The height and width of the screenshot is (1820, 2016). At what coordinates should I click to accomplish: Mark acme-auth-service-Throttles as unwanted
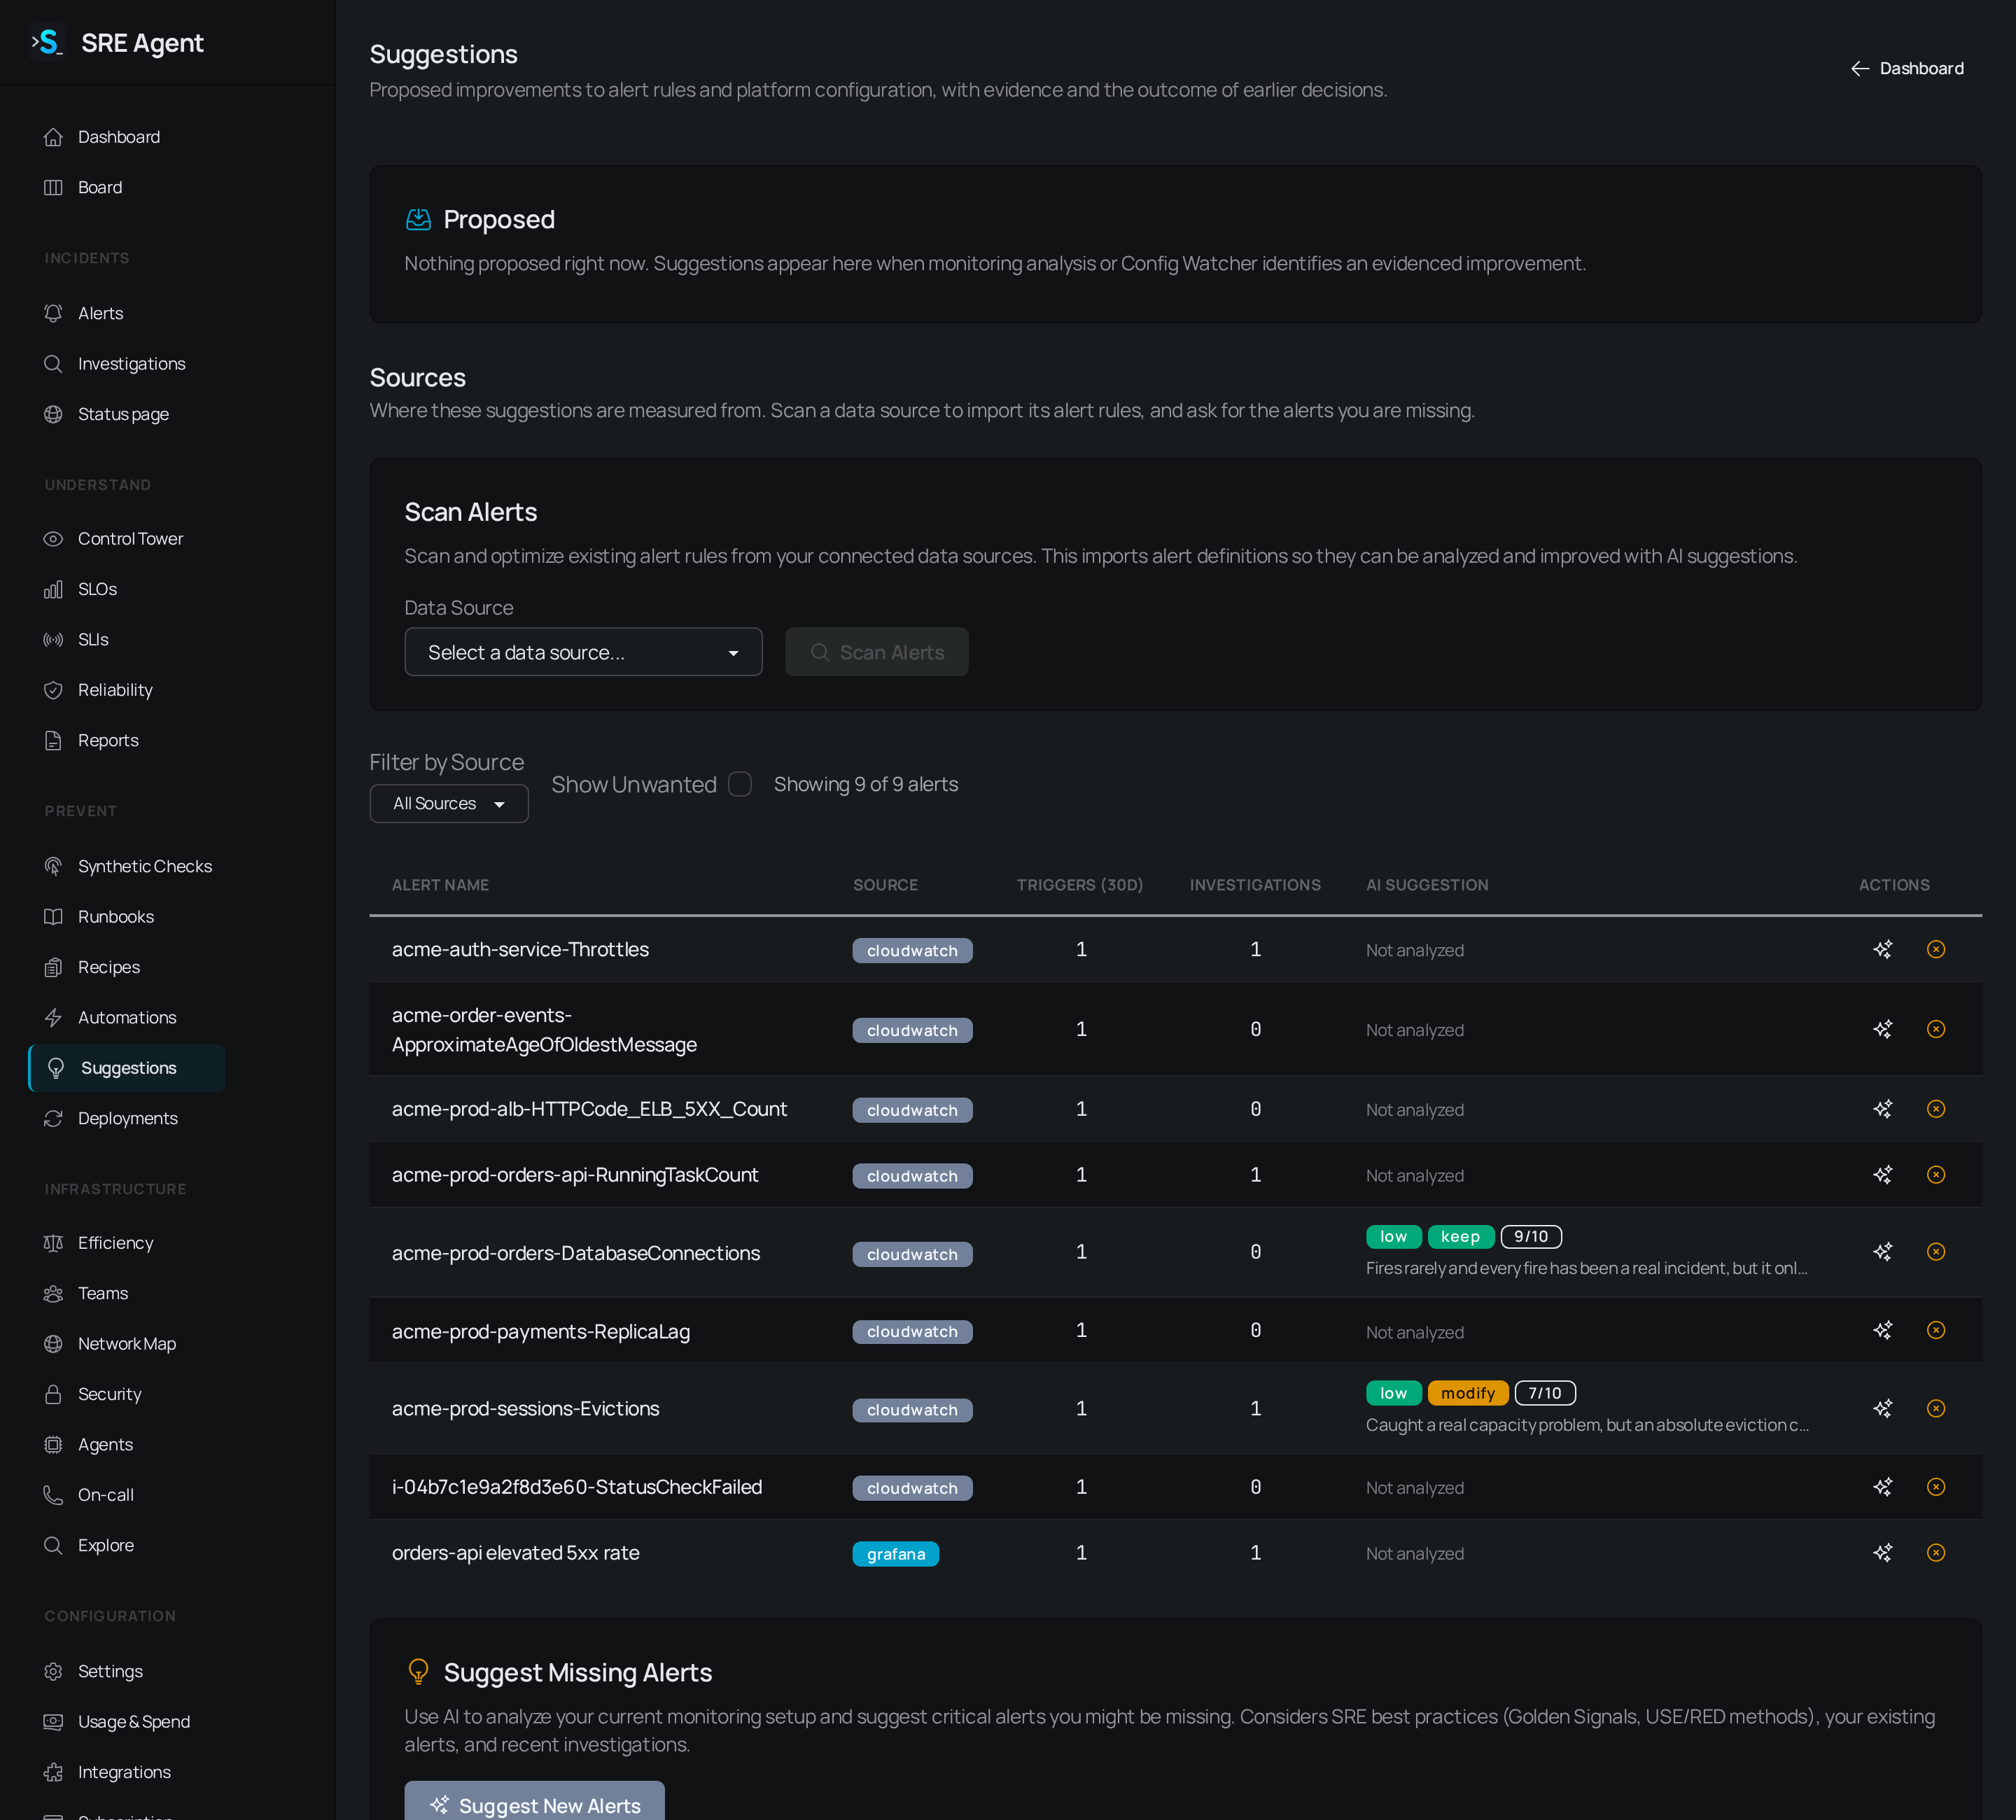click(x=1936, y=949)
